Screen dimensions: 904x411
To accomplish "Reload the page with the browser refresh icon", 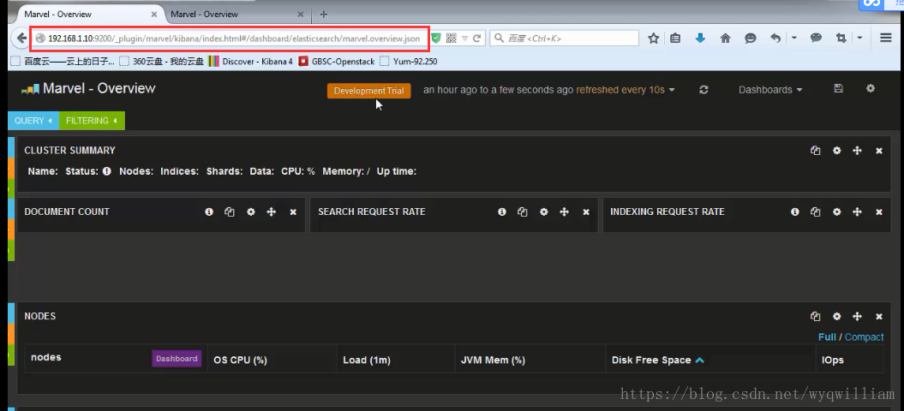I will click(x=476, y=39).
